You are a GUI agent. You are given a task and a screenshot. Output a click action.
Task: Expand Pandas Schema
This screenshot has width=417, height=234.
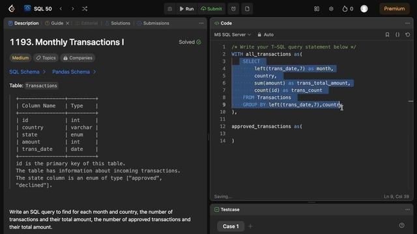(74, 71)
